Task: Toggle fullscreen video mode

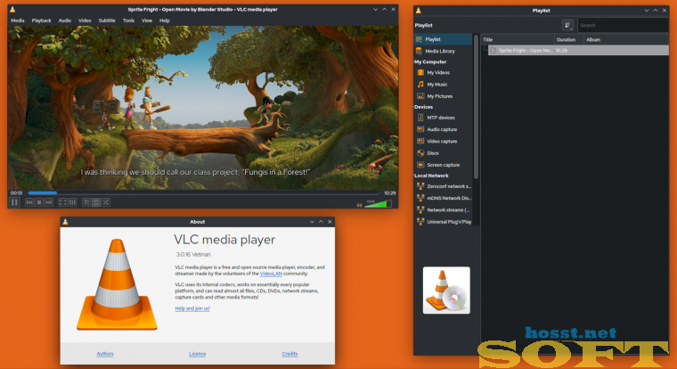Action: pos(62,202)
